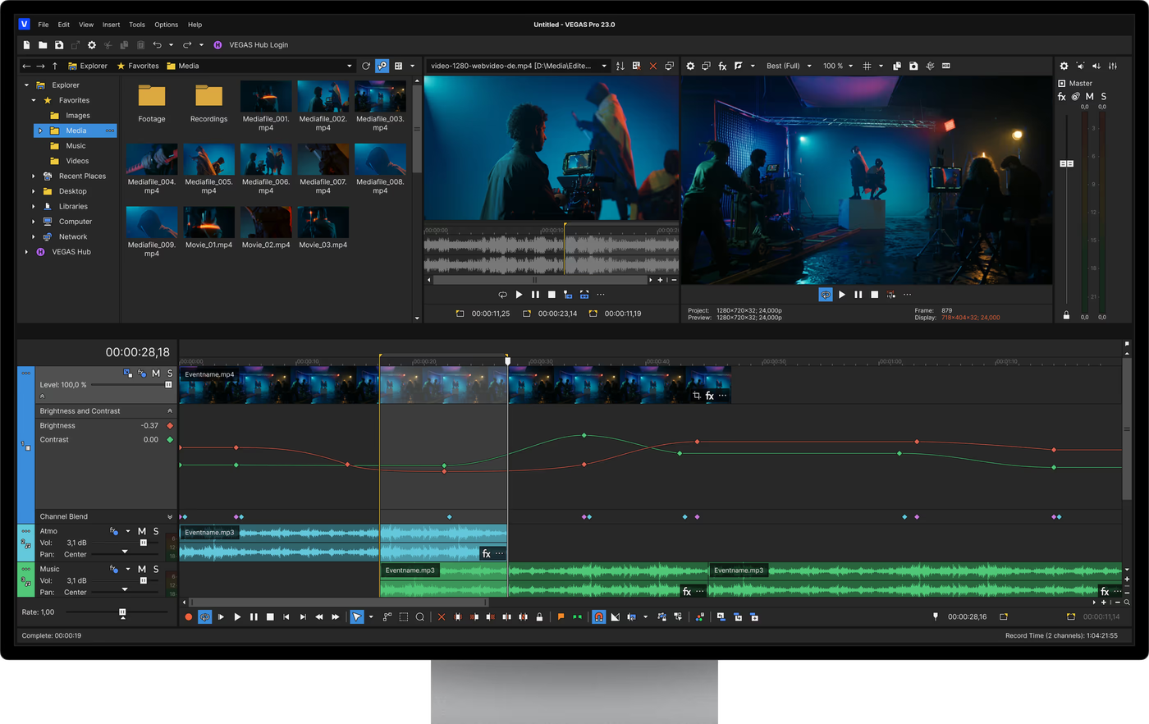Image resolution: width=1149 pixels, height=724 pixels.
Task: Open trimmer media file dropdown
Action: (604, 66)
